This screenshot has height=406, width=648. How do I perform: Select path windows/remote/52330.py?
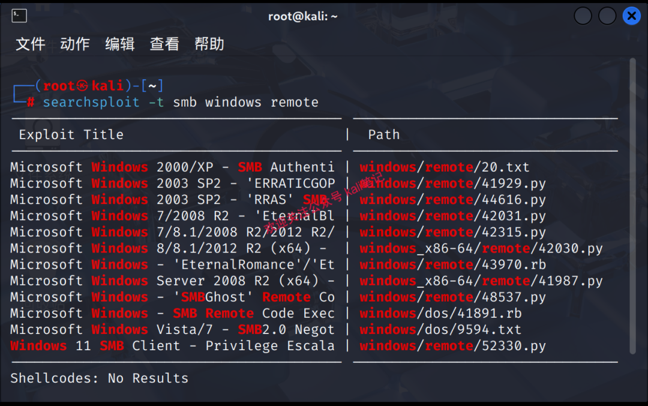click(x=452, y=345)
